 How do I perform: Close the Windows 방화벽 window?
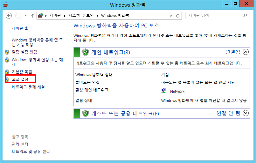point(247,4)
